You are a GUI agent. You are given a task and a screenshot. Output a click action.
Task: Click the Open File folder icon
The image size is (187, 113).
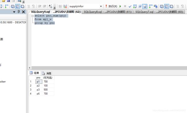tap(3, 1)
